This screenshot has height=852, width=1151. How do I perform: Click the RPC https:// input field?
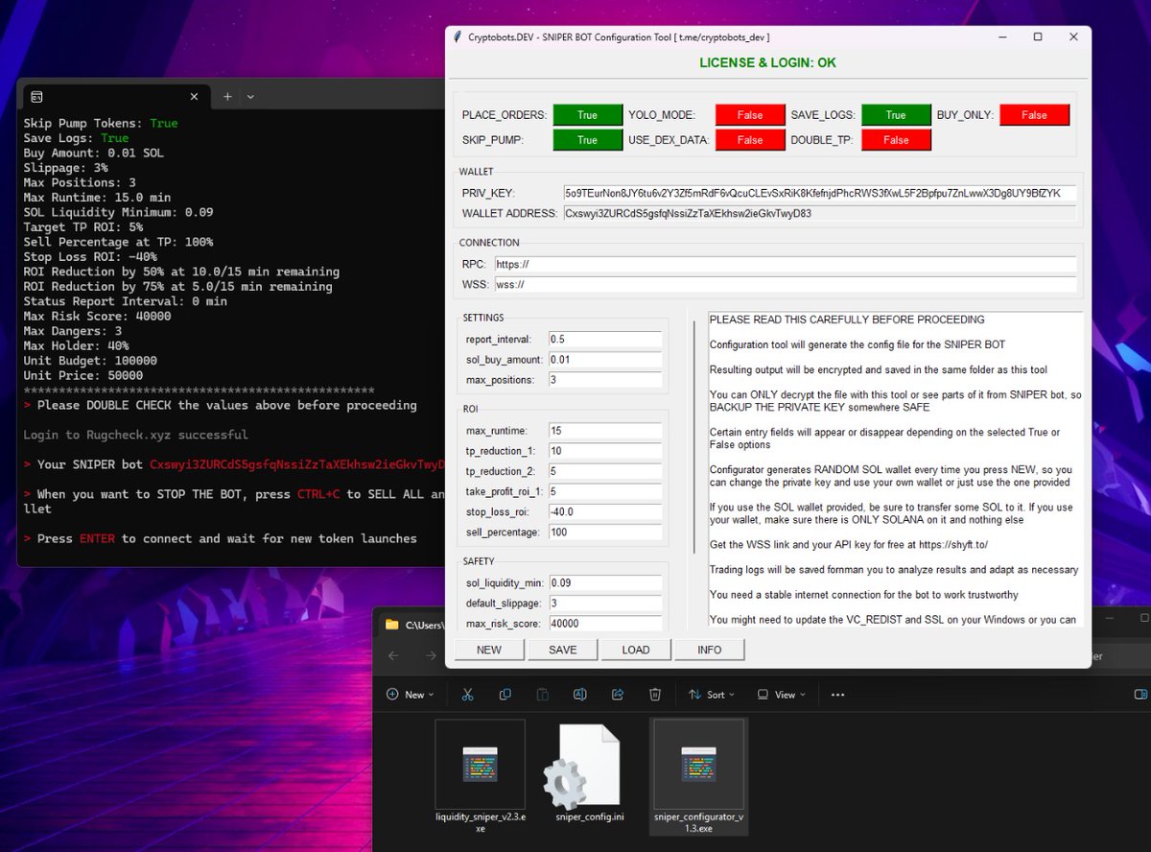[786, 264]
